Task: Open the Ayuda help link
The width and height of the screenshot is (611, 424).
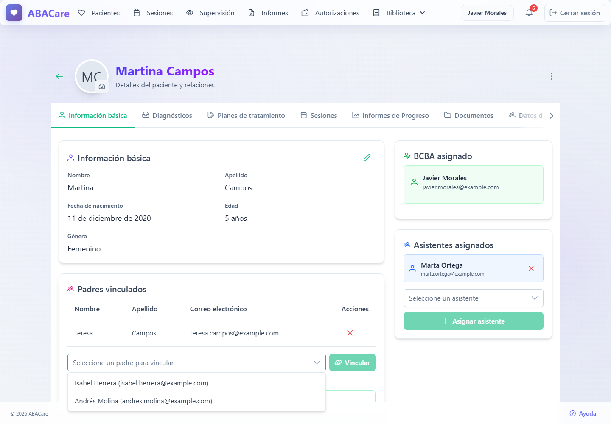Action: coord(583,413)
